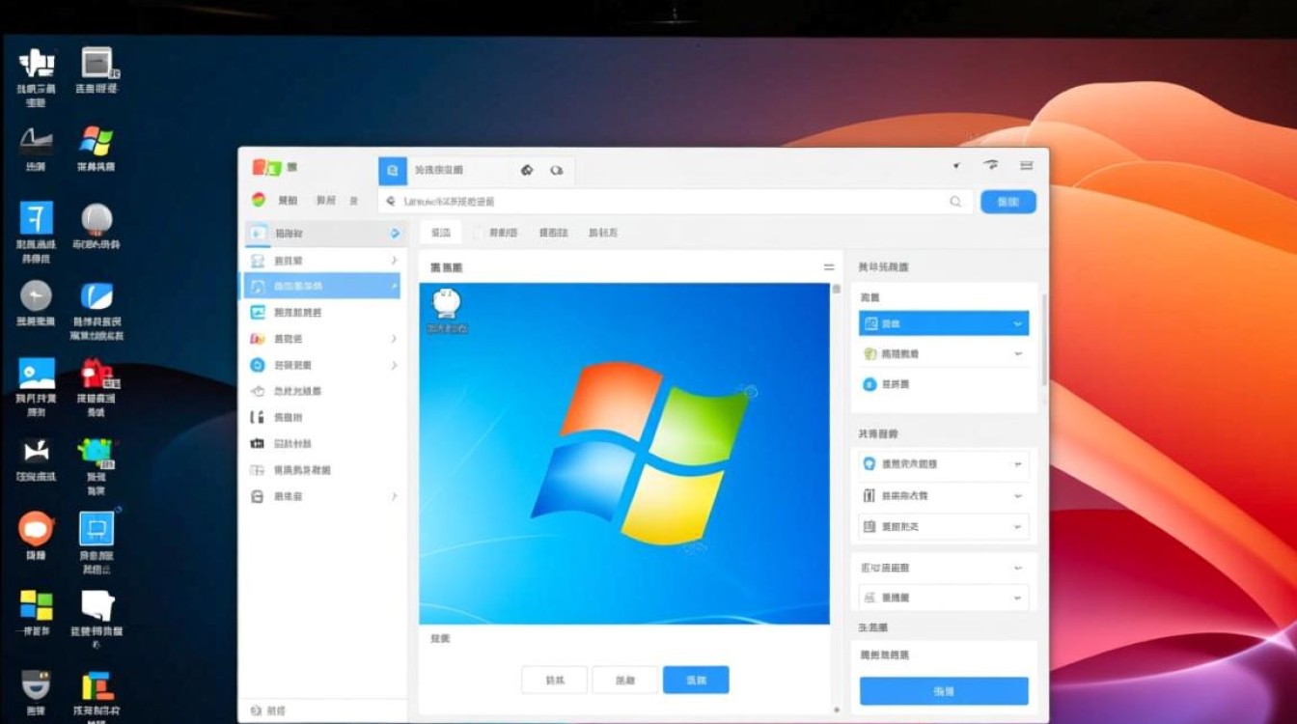Select the blue dot connection mode option

click(x=944, y=384)
